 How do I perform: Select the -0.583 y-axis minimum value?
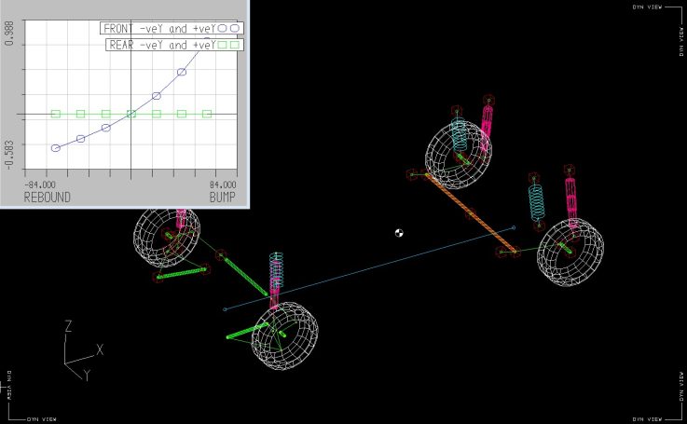click(9, 155)
